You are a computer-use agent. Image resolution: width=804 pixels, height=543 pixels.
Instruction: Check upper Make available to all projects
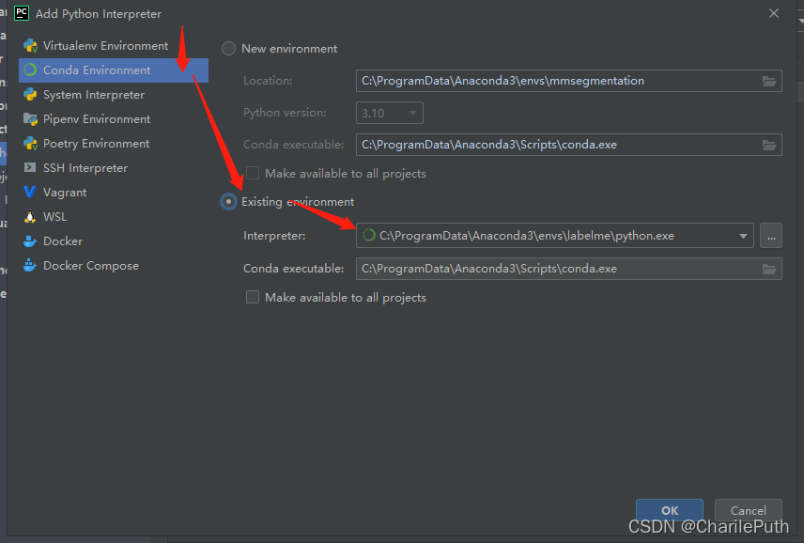[253, 173]
